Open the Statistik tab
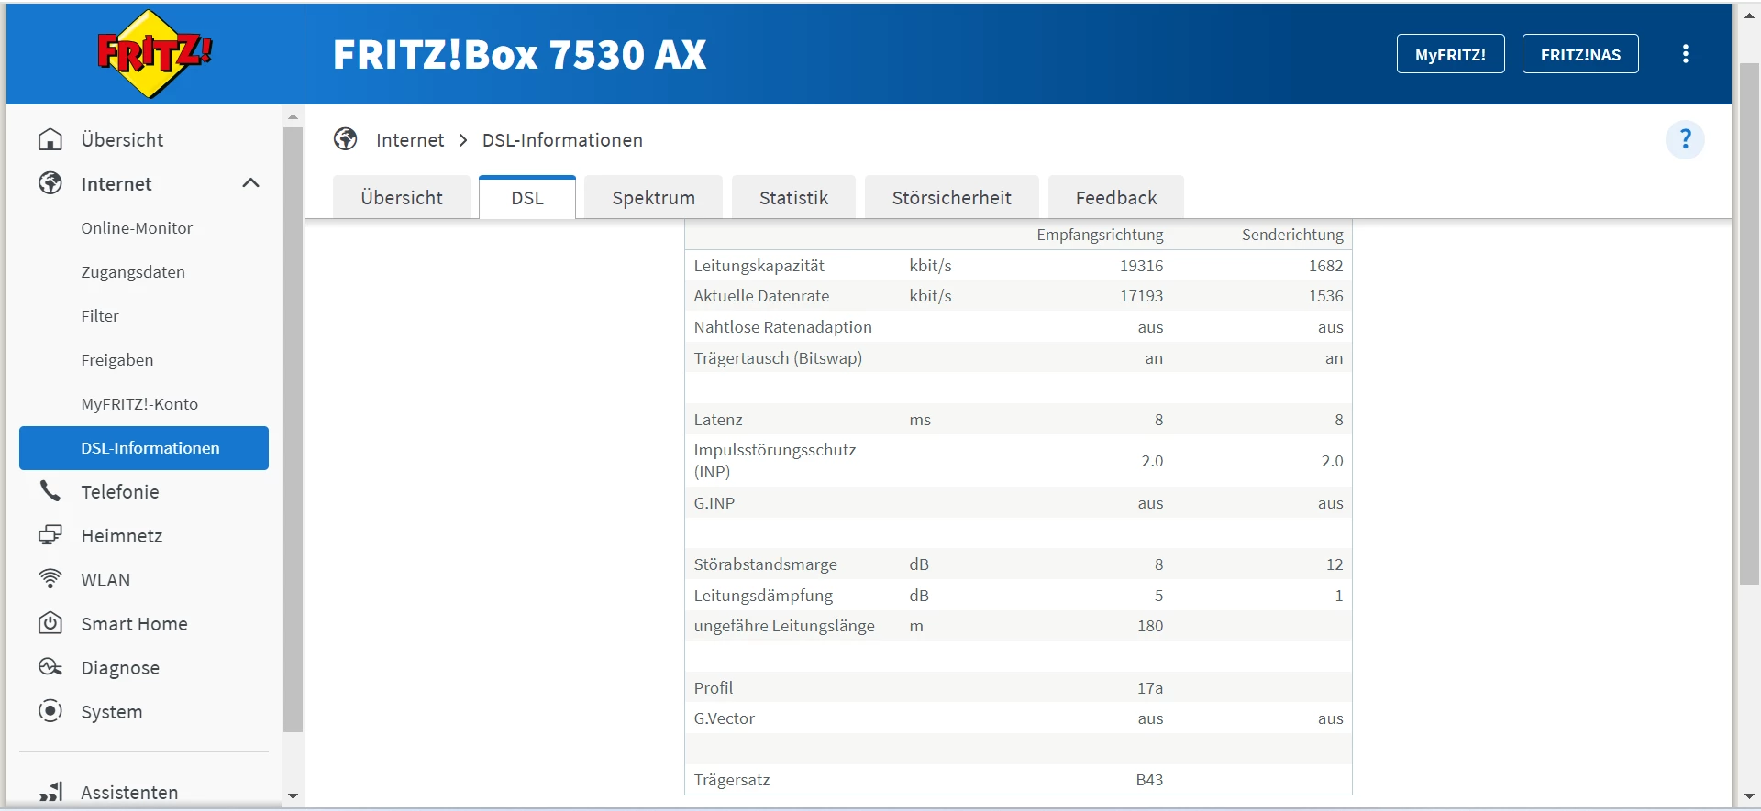 793,197
